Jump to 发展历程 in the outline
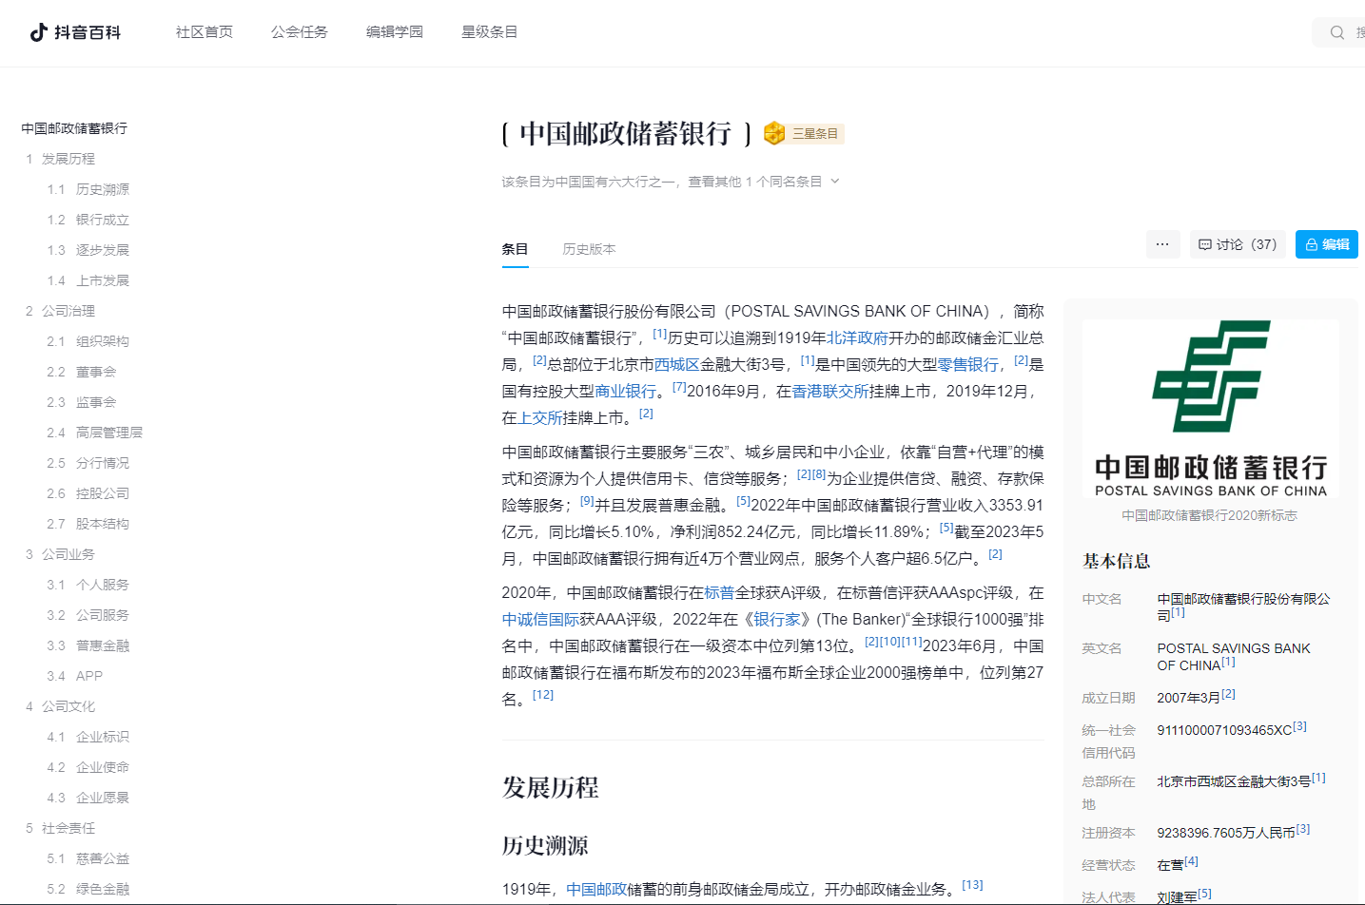 tap(68, 159)
